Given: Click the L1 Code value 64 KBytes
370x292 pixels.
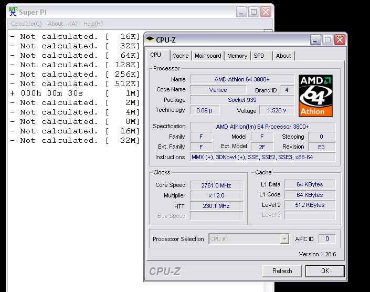Looking at the screenshot, I should tap(310, 195).
